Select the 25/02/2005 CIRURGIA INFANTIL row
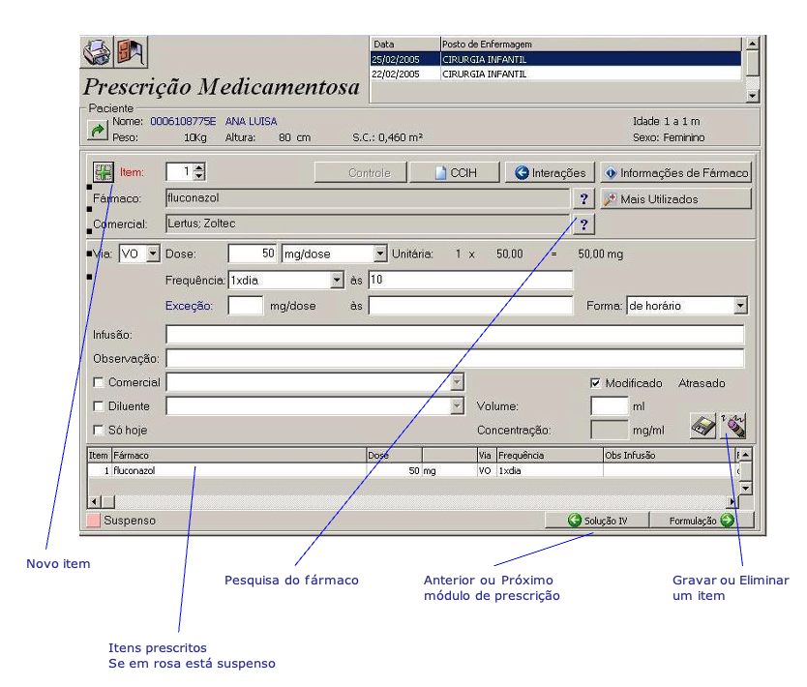807x687 pixels. pyautogui.click(x=555, y=59)
